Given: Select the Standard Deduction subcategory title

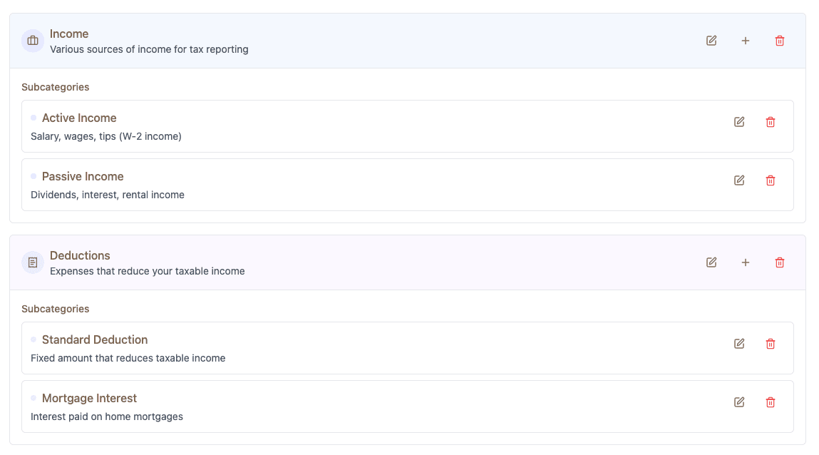Looking at the screenshot, I should (94, 339).
